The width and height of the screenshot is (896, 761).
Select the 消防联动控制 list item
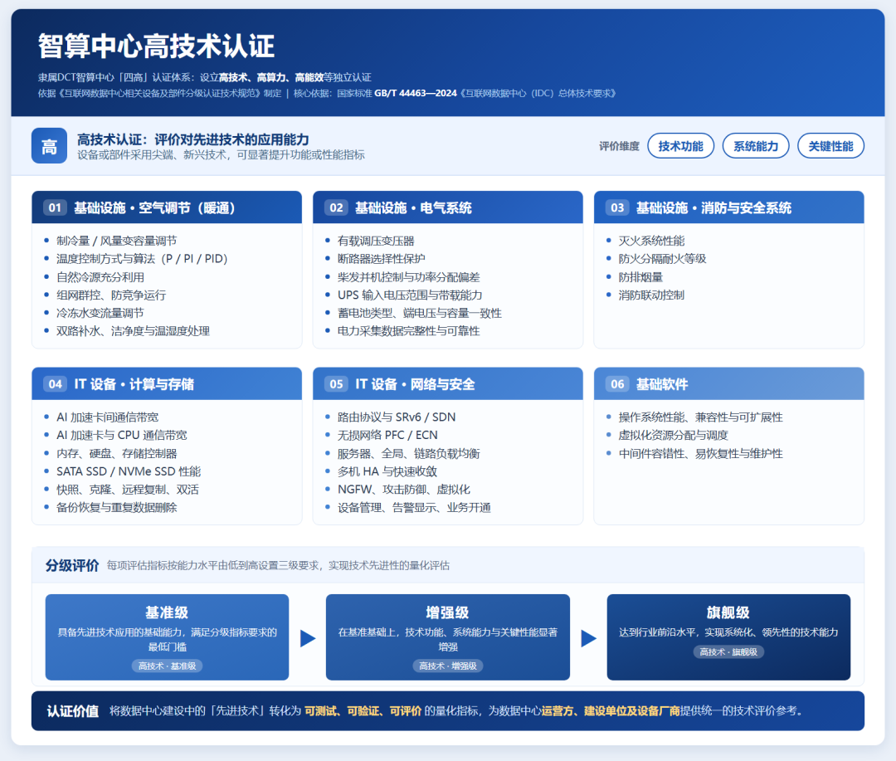pyautogui.click(x=651, y=295)
